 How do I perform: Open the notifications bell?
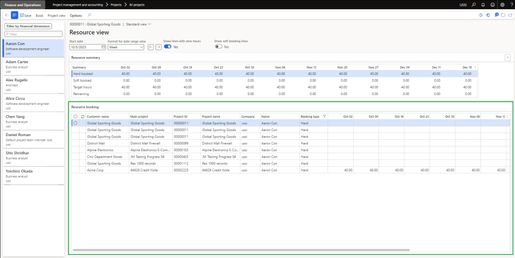484,5
